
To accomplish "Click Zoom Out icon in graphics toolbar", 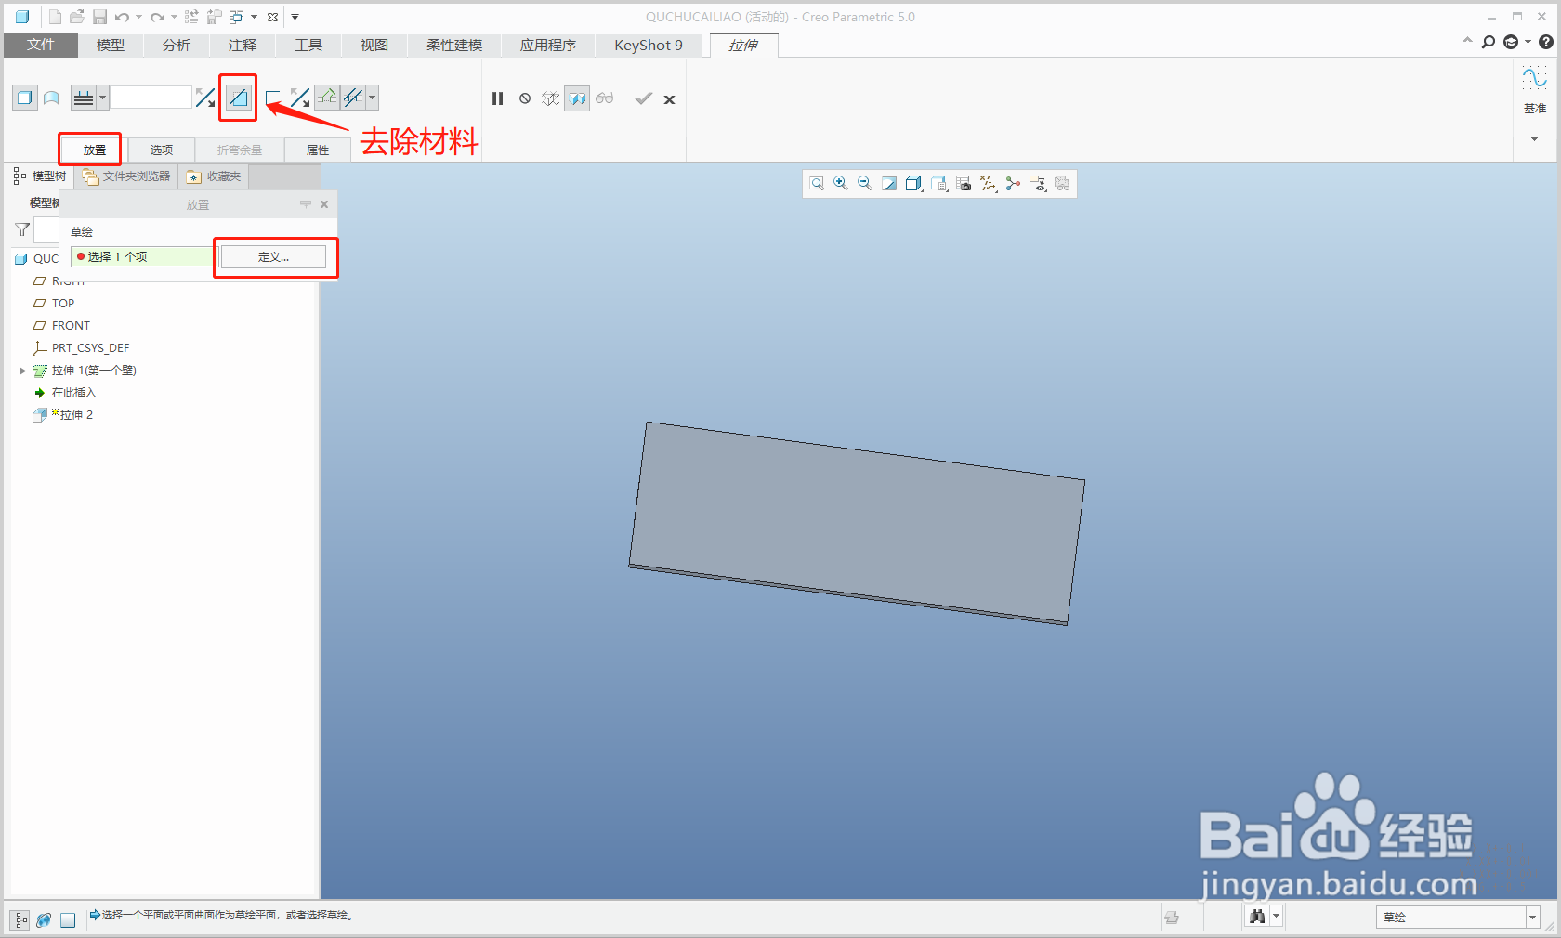I will click(865, 184).
